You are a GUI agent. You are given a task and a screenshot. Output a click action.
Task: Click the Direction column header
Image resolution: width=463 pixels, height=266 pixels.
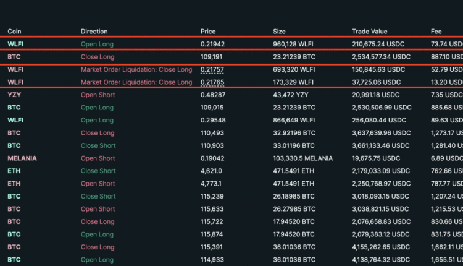click(x=94, y=31)
